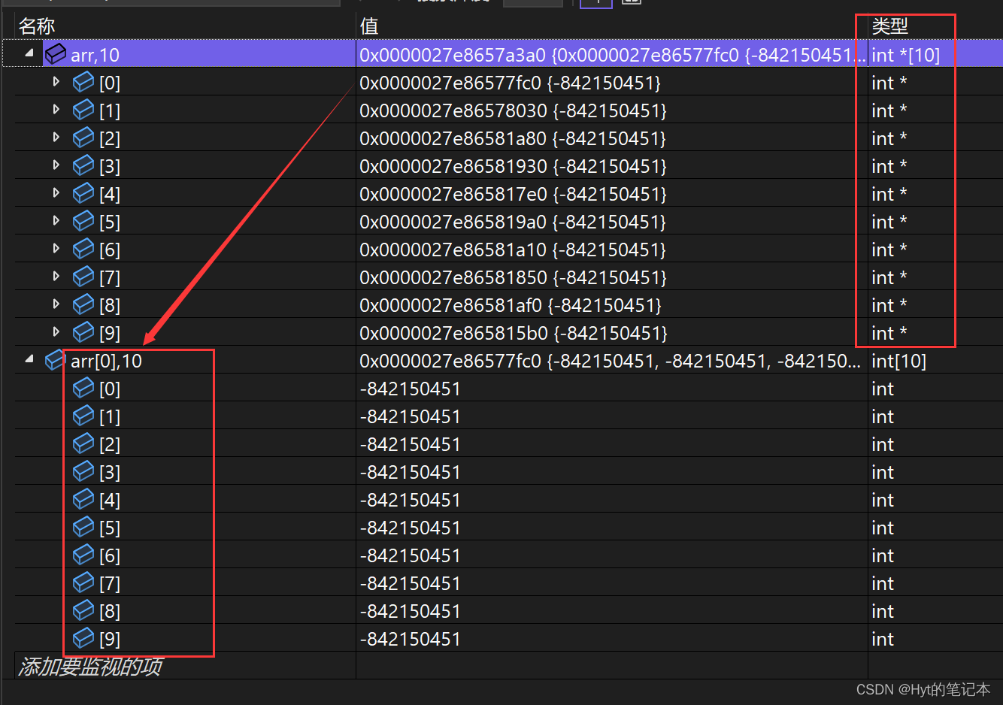Expand element [7] under arr,10
Image resolution: width=1003 pixels, height=705 pixels.
(56, 276)
